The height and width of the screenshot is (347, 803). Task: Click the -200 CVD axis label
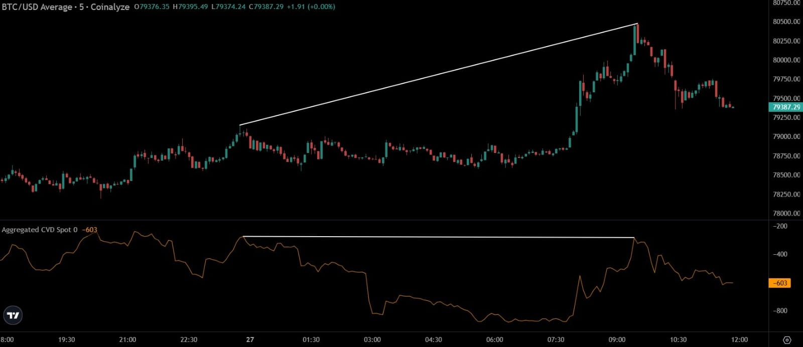780,226
